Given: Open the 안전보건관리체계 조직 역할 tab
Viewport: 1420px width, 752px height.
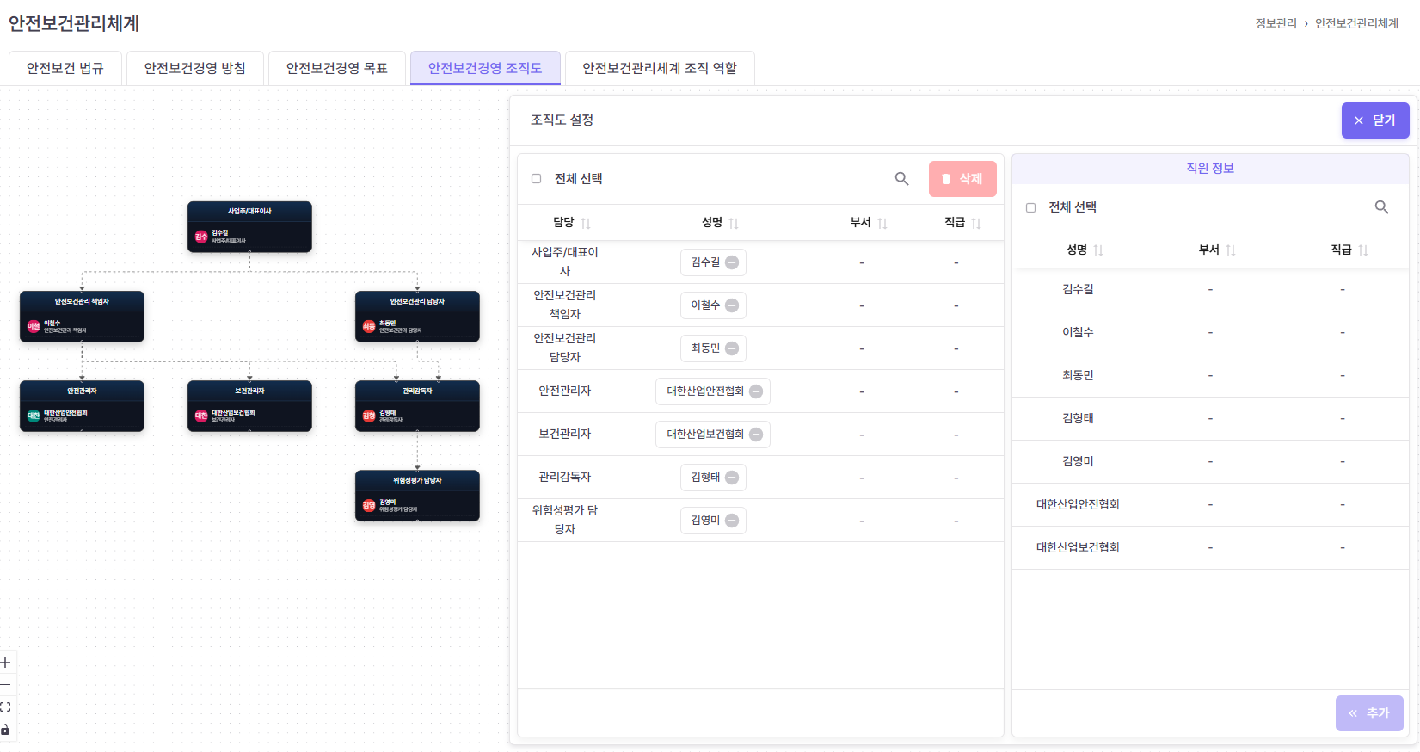Looking at the screenshot, I should (660, 68).
